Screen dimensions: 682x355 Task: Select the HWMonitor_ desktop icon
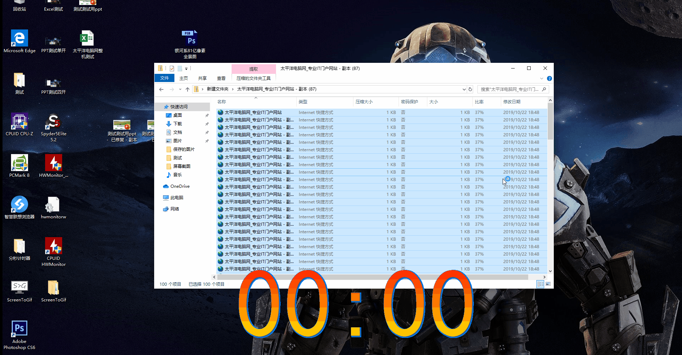click(54, 166)
